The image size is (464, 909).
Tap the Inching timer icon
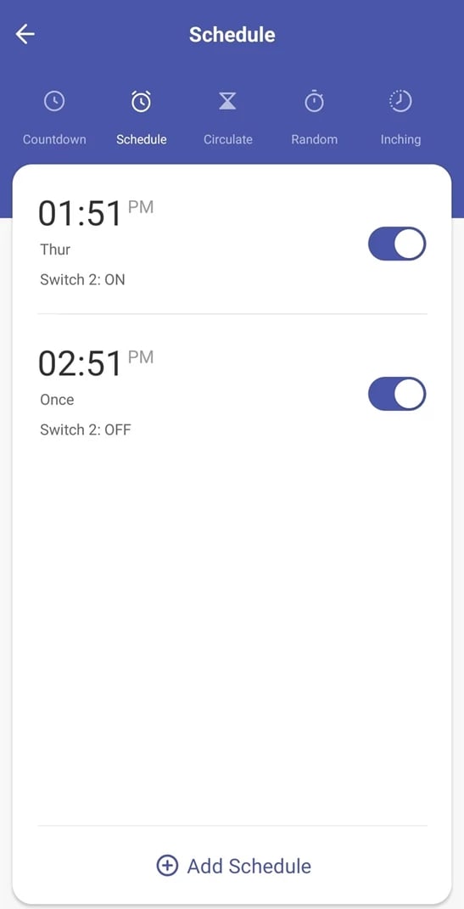400,102
